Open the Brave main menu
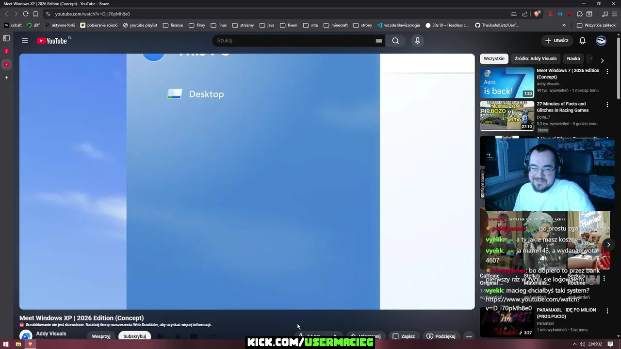Viewport: 621px width, 349px height. [614, 14]
